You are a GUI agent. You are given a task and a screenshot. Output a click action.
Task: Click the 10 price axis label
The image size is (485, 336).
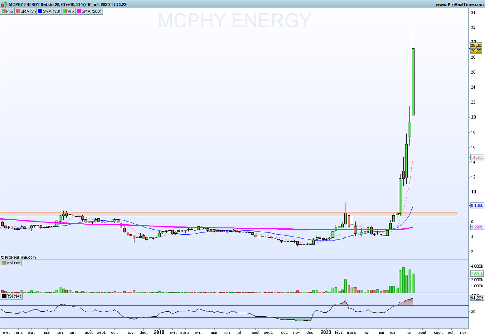472,192
